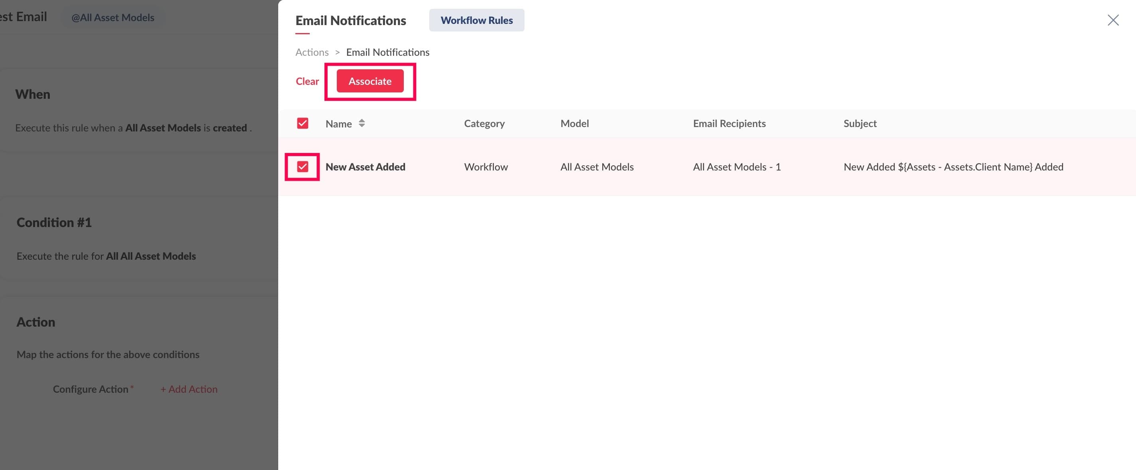This screenshot has height=470, width=1136.
Task: Go back to Actions in the breadcrumb
Action: 312,53
